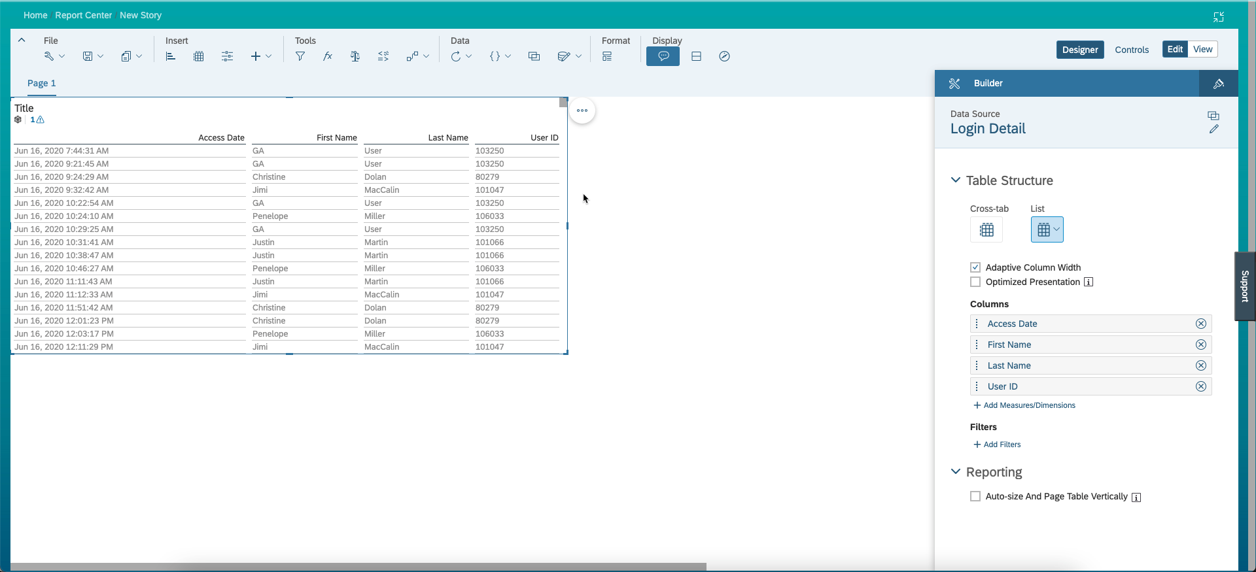The height and width of the screenshot is (572, 1256).
Task: Open the data edit pencil dropdown
Action: click(x=569, y=56)
